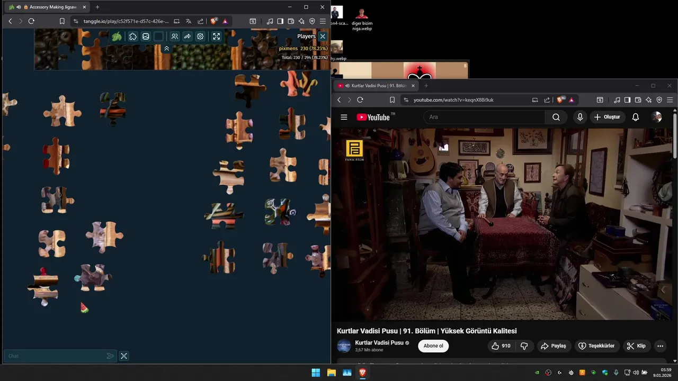Image resolution: width=678 pixels, height=381 pixels.
Task: Open Brave Wallet in Tanggle window
Action: [x=291, y=21]
